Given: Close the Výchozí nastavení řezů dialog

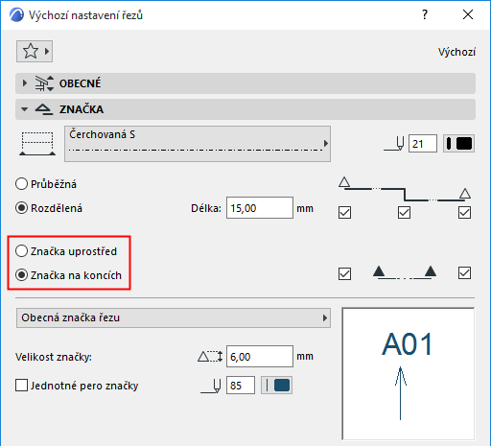Looking at the screenshot, I should pyautogui.click(x=468, y=14).
